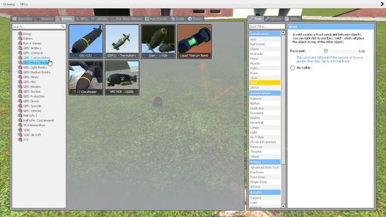Select the Duplicator tool
The width and height of the screenshot is (386, 217).
[265, 108]
